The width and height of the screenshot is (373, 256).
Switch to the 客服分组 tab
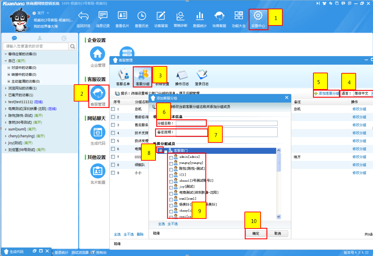(x=142, y=75)
